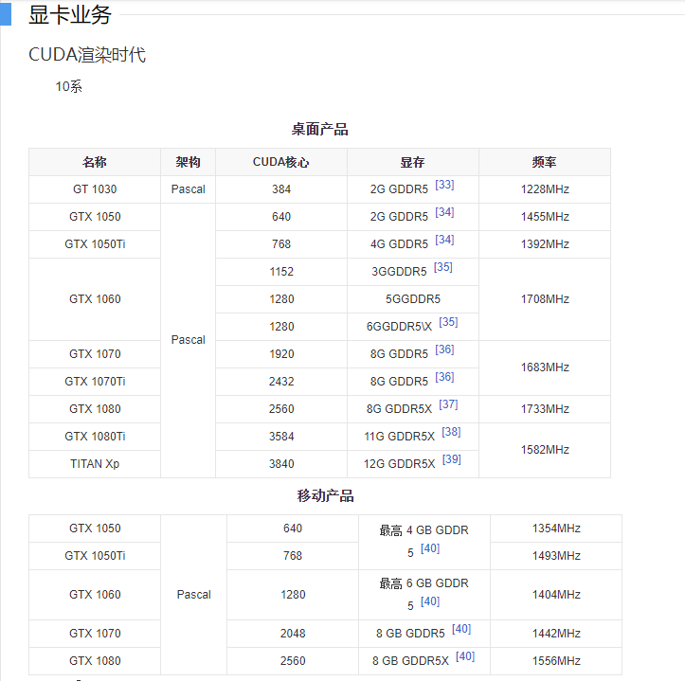Click the 2432 CUDA core value
Image resolution: width=685 pixels, height=681 pixels.
coord(281,382)
